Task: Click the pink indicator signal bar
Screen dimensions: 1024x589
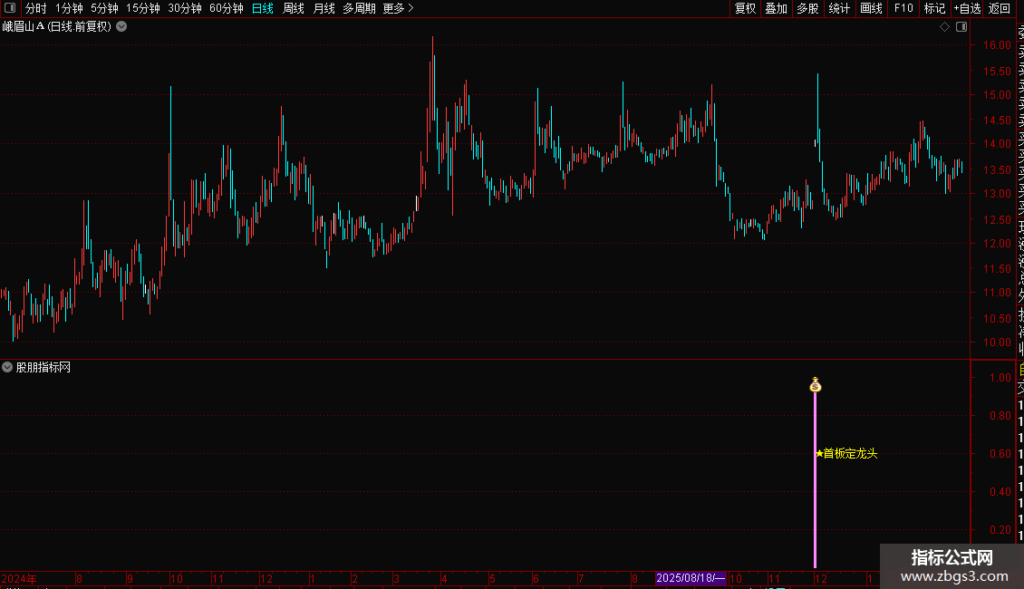Action: pos(815,480)
